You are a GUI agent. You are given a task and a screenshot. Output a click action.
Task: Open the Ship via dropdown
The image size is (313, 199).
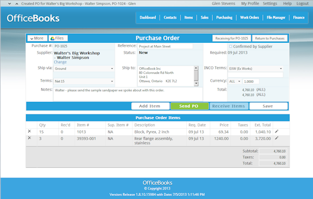click(x=84, y=69)
